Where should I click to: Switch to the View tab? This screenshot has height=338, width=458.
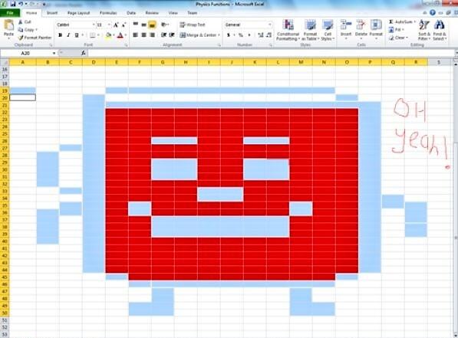coord(173,13)
